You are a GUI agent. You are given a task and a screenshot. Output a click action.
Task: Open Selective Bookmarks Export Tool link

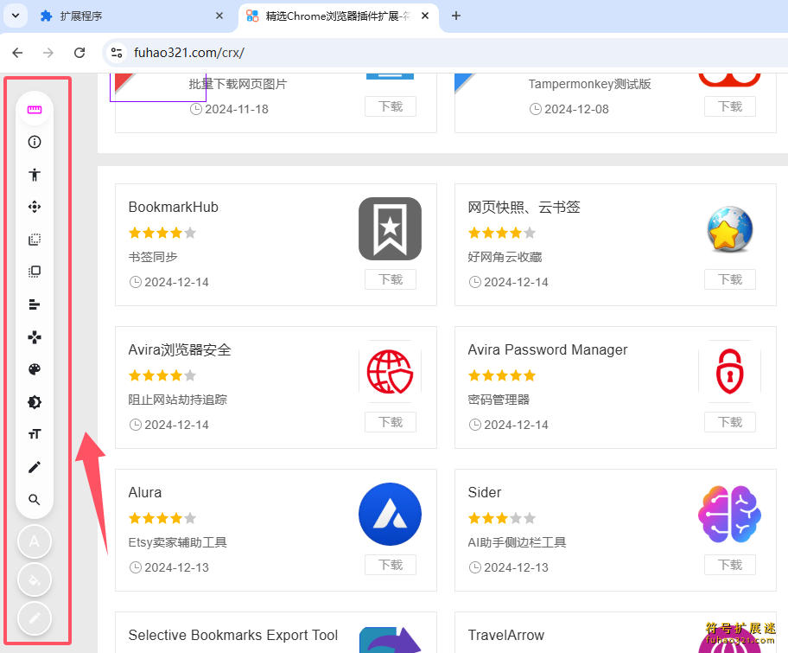pos(233,636)
